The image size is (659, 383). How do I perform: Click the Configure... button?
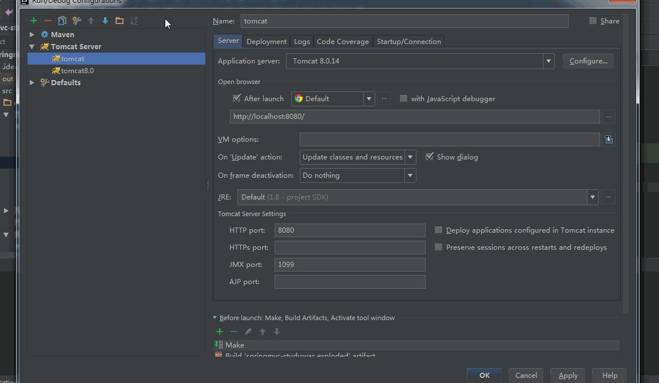pos(588,61)
